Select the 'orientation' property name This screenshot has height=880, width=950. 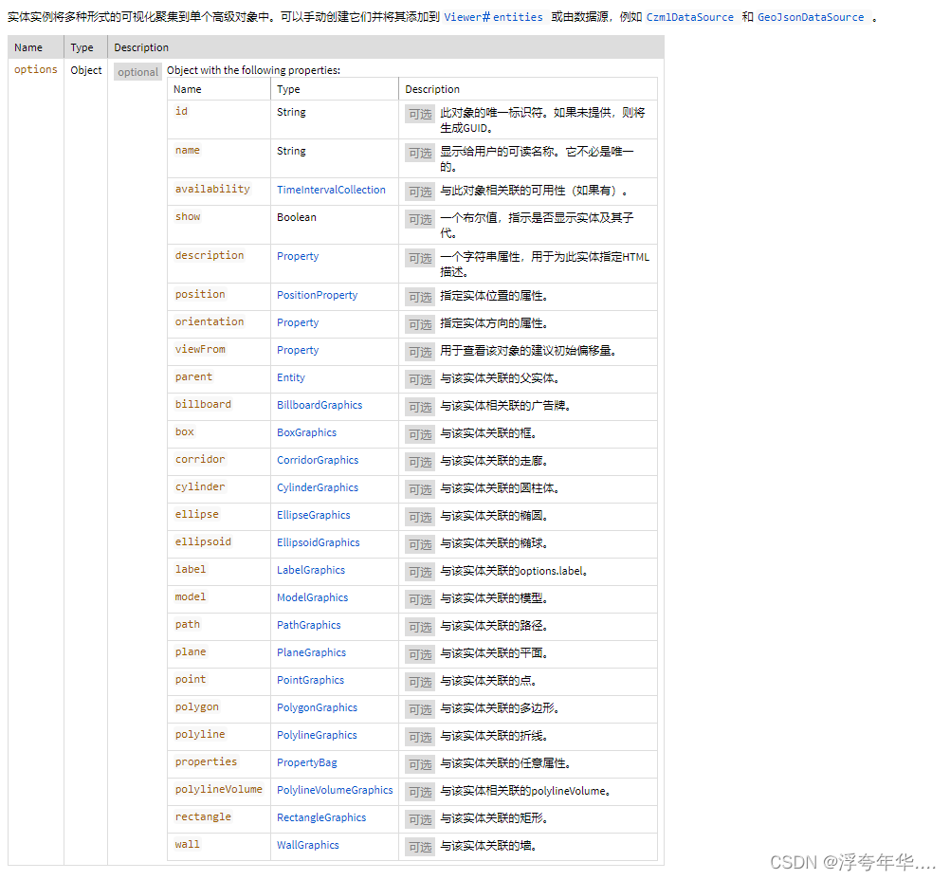click(209, 321)
